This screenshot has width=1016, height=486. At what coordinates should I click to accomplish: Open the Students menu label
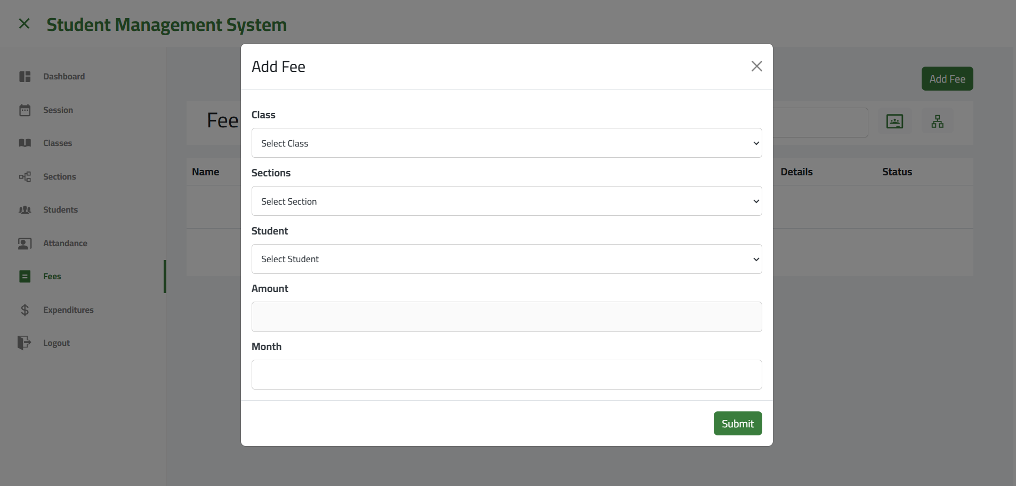(60, 210)
